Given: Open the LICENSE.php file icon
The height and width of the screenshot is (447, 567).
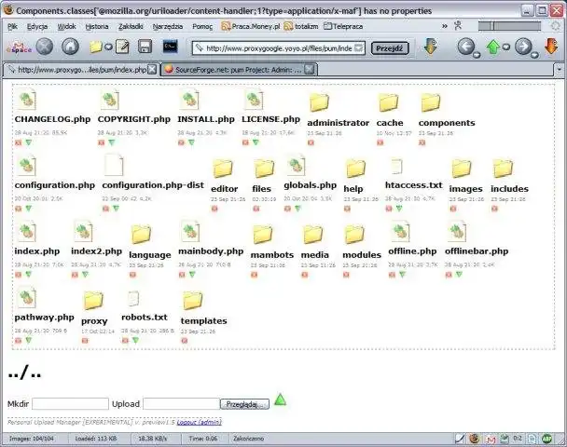Looking at the screenshot, I should [254, 100].
